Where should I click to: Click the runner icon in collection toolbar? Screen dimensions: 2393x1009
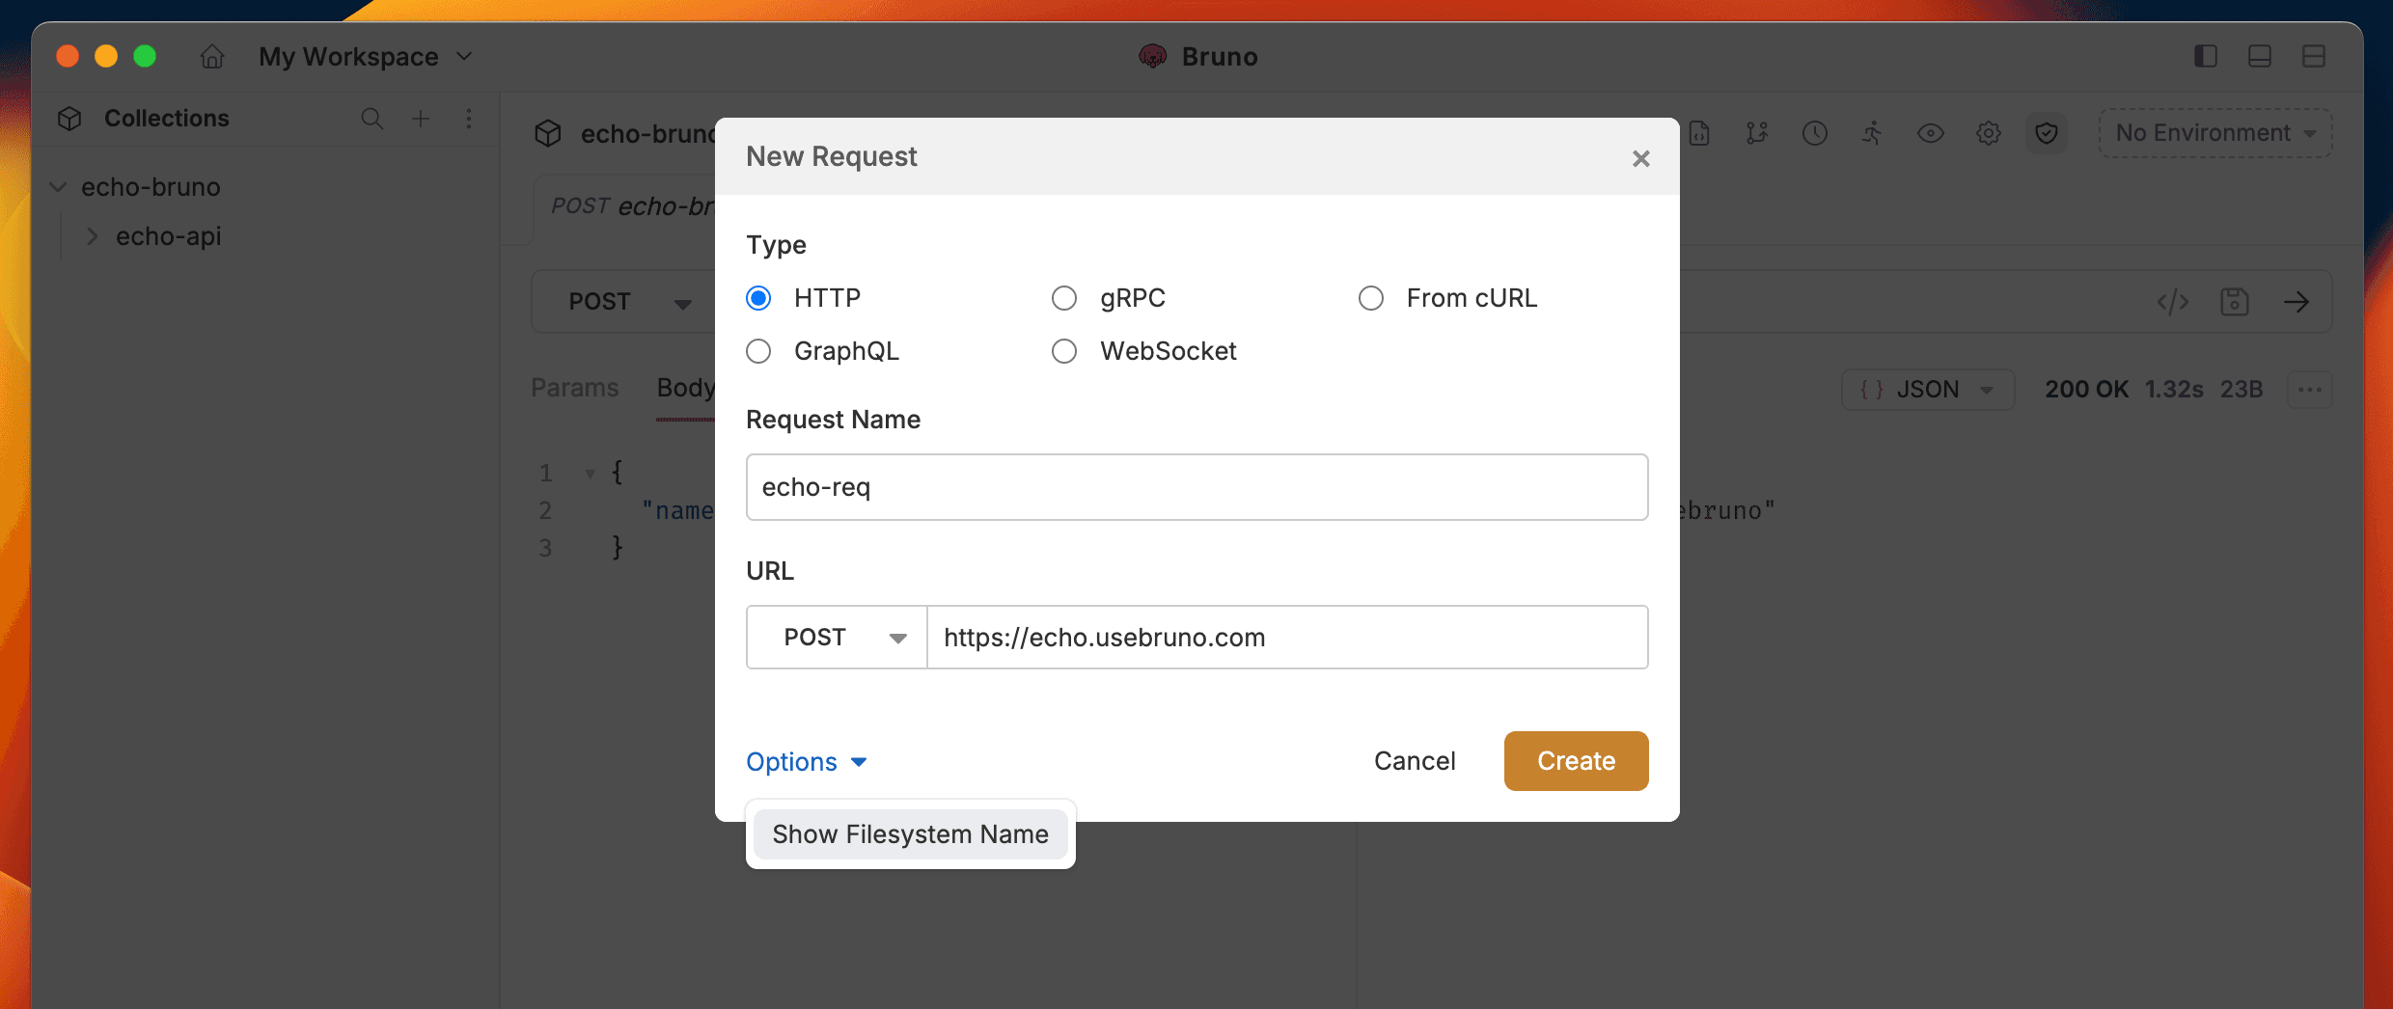point(1872,133)
